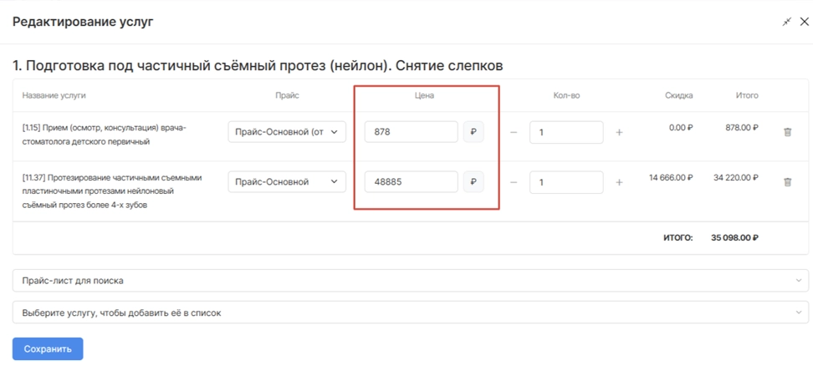Open the first row Прайс-Основной dropdown
The image size is (813, 371).
287,132
